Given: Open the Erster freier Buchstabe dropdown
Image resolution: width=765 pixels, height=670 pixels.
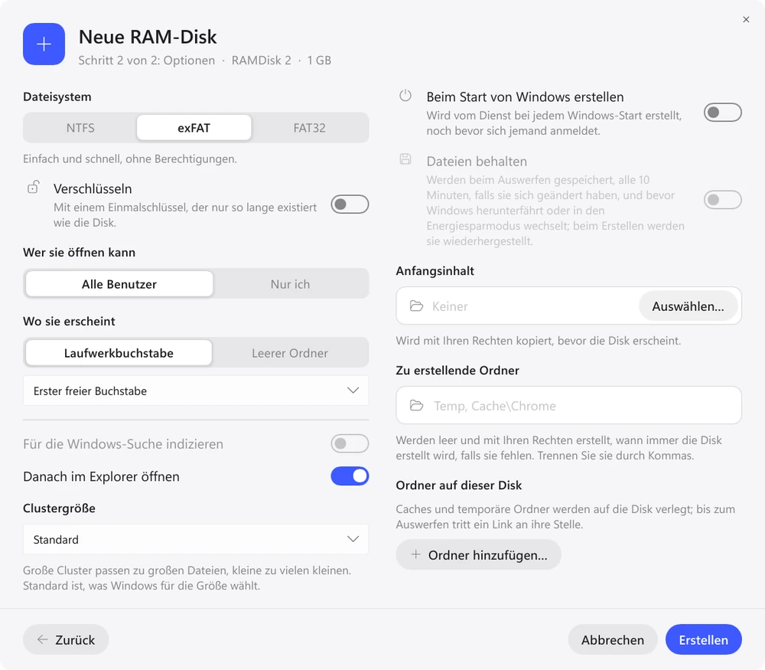Looking at the screenshot, I should 196,391.
